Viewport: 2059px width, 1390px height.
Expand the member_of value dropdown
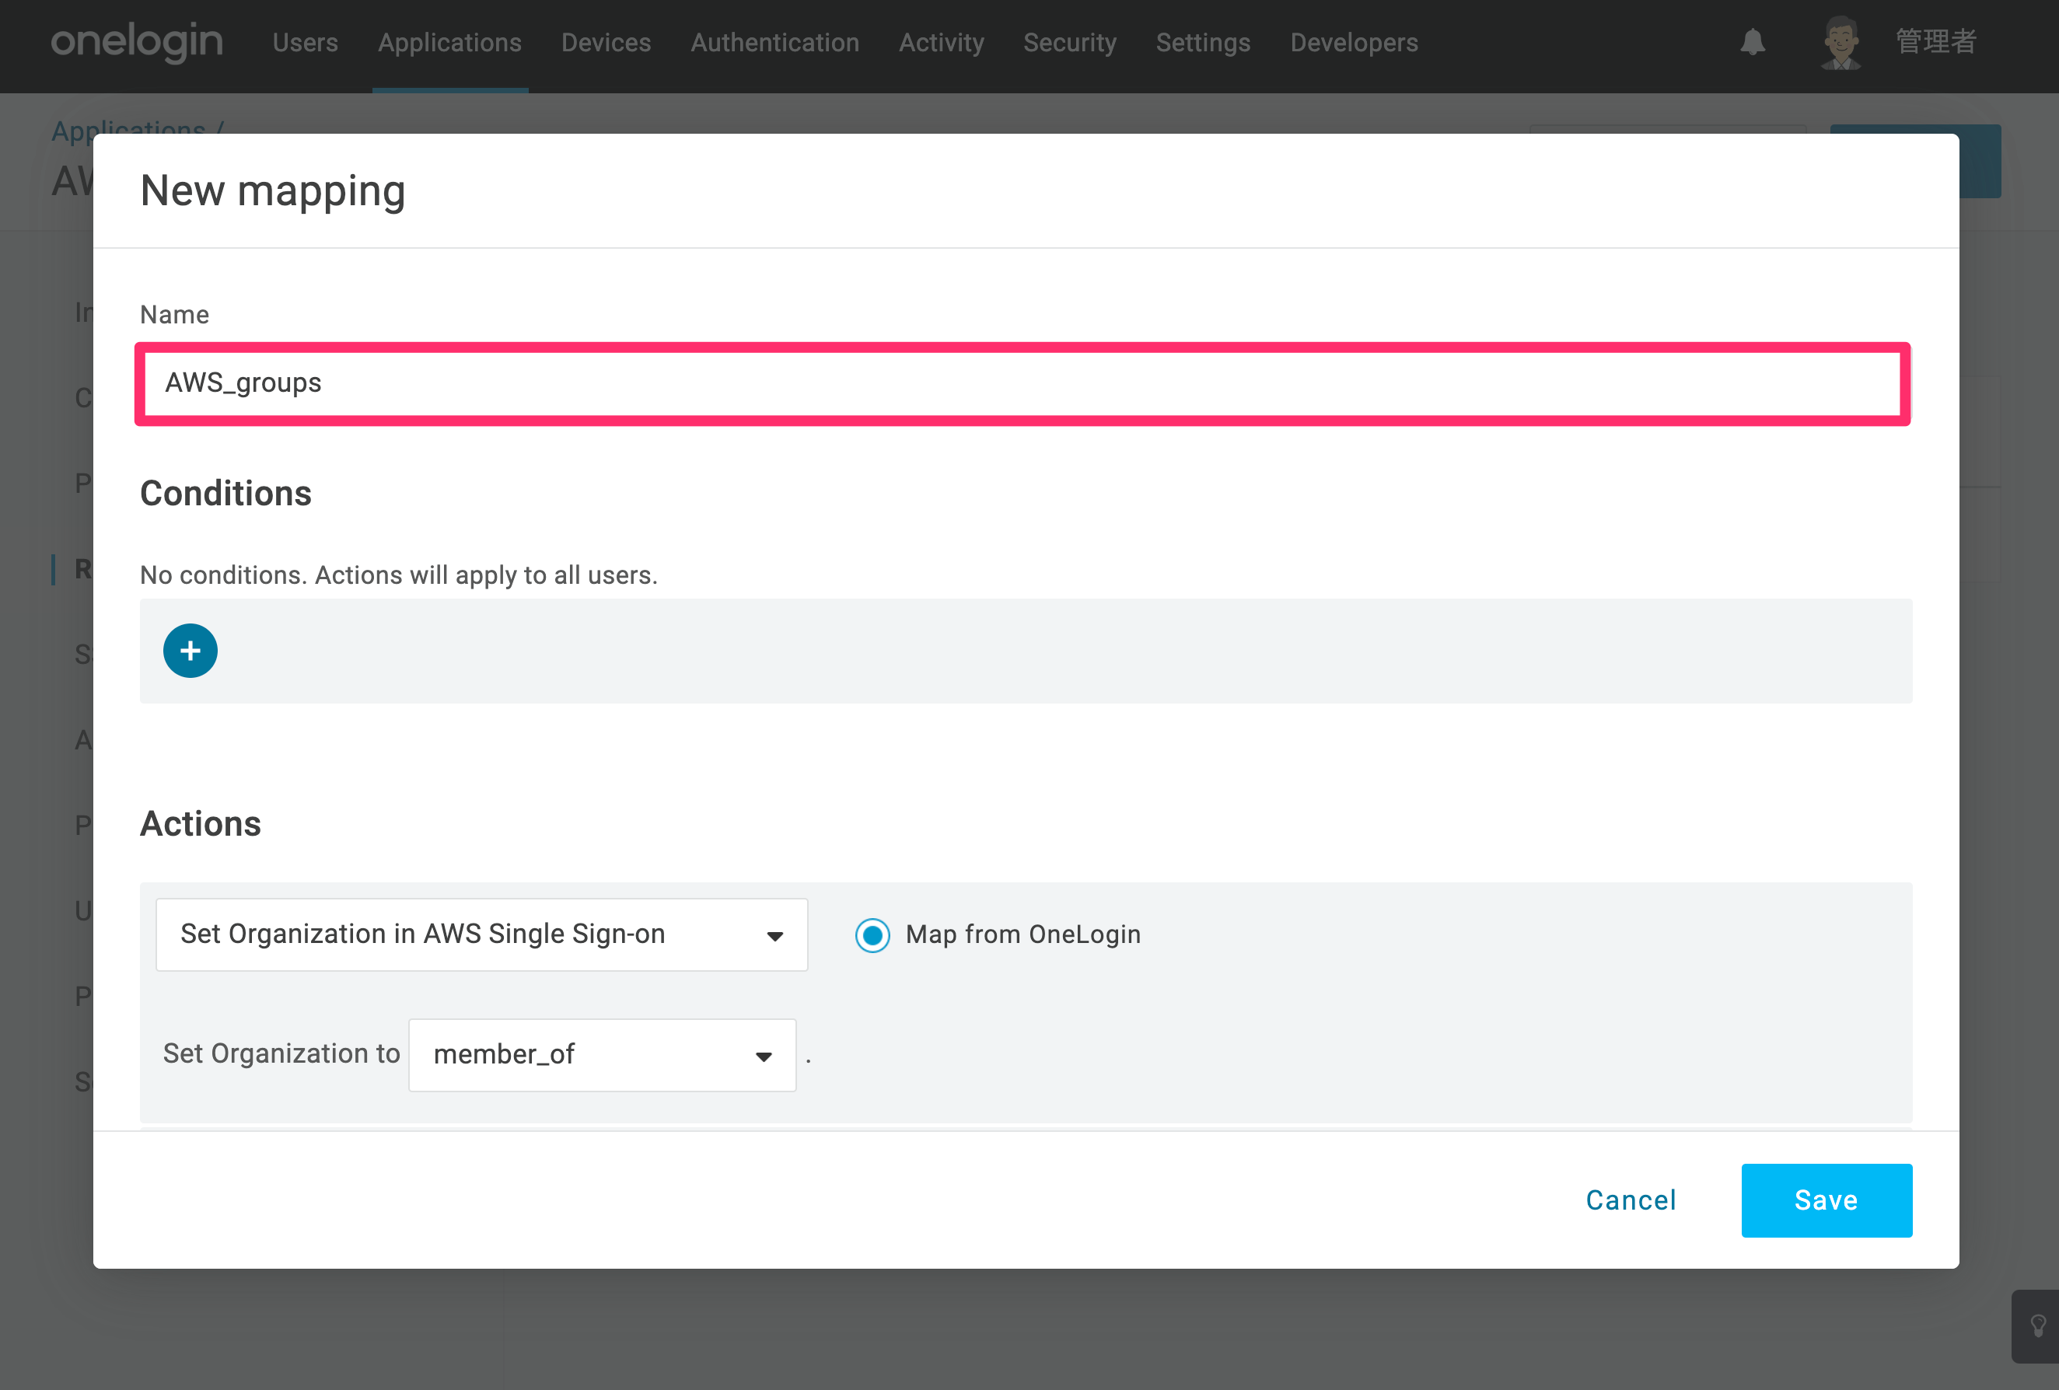click(x=603, y=1055)
